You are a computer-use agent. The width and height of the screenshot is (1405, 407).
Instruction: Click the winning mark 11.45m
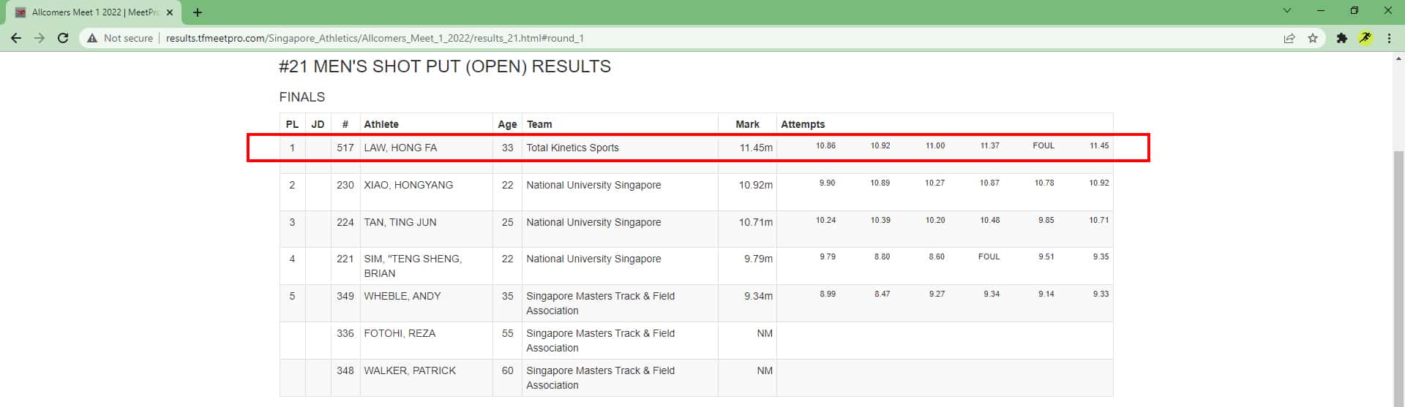point(756,148)
